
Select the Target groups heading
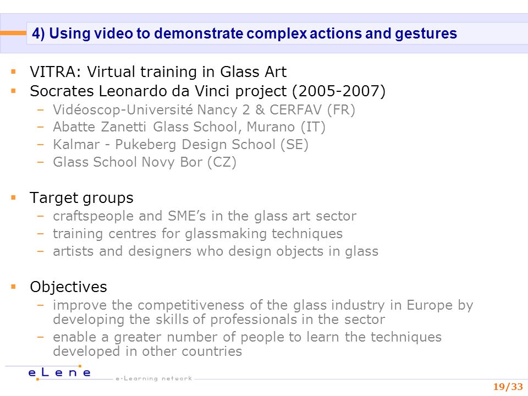coord(81,198)
